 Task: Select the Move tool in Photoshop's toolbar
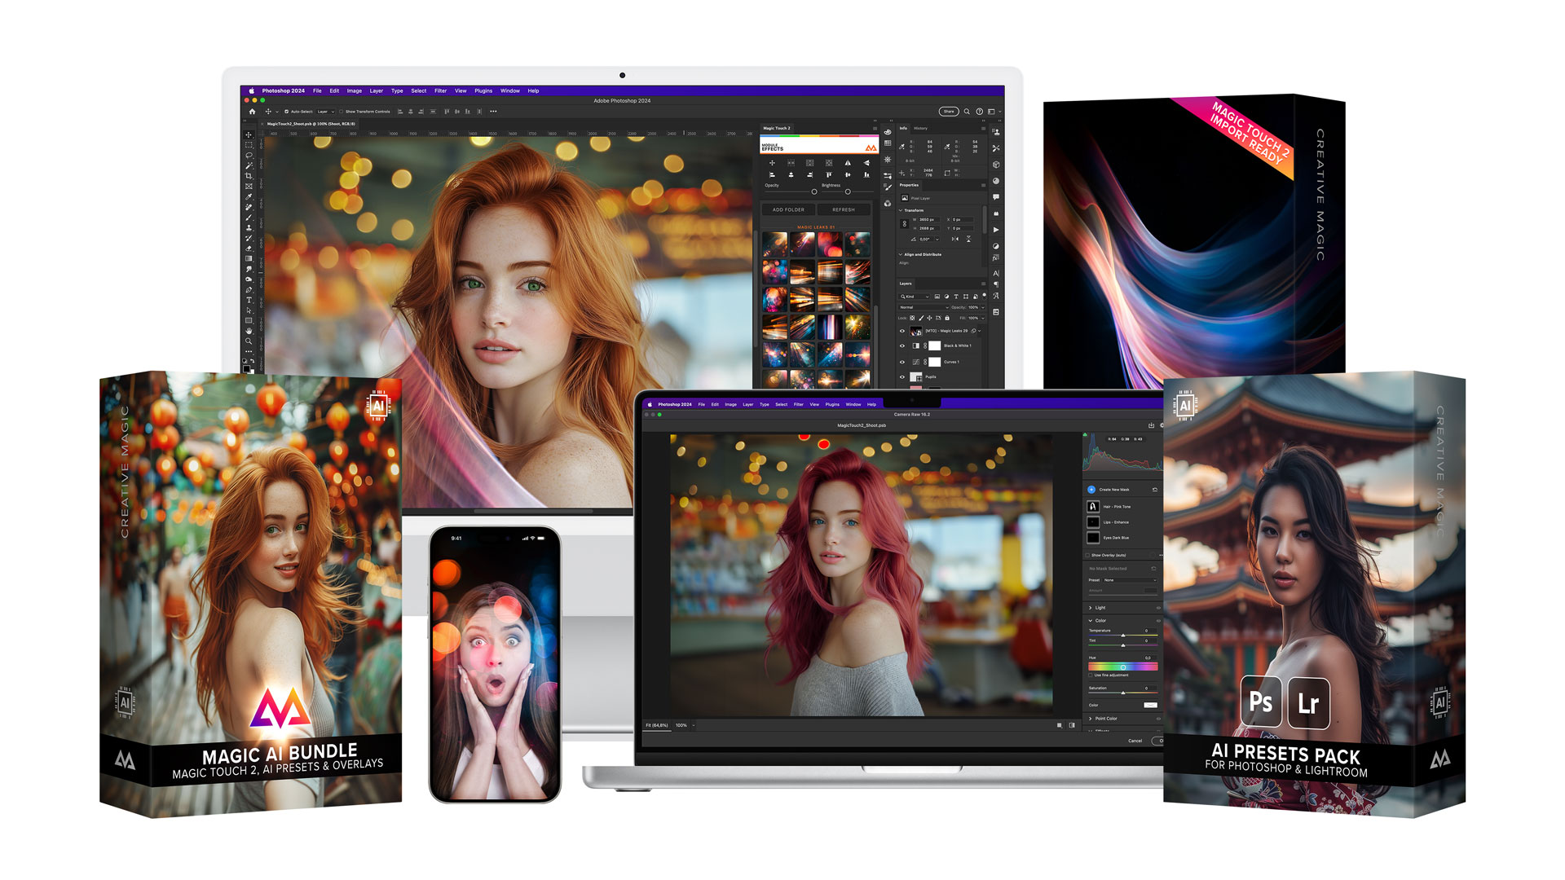click(x=249, y=134)
